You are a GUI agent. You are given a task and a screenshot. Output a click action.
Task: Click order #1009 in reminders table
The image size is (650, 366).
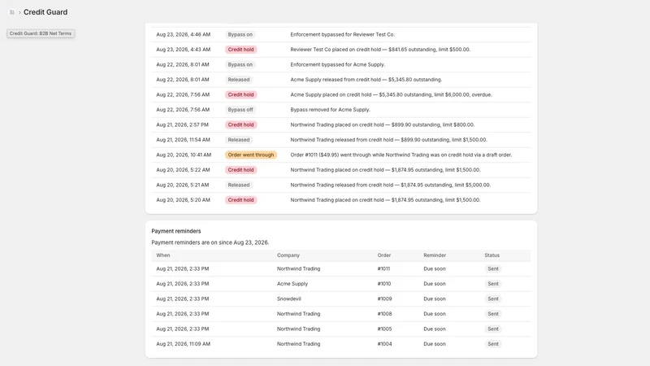click(384, 299)
